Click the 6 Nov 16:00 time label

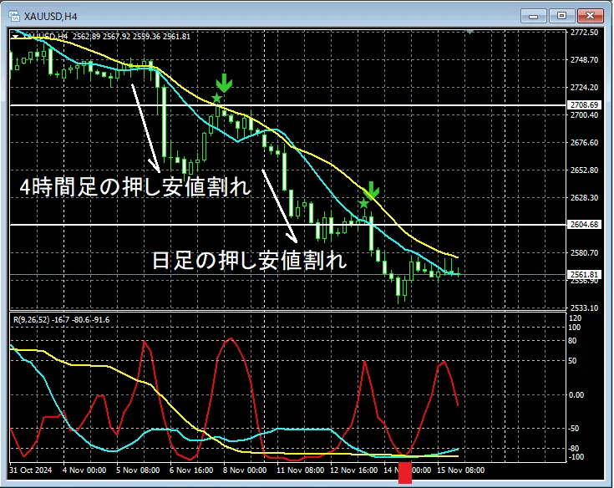point(191,470)
